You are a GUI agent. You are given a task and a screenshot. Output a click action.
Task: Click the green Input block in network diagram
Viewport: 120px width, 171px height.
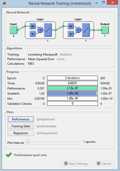(x=13, y=30)
